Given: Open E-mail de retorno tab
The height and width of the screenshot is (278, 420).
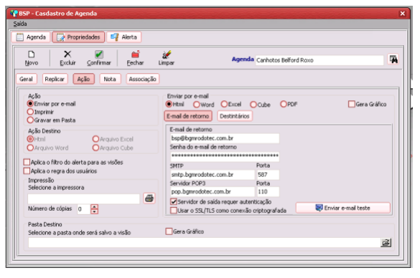Looking at the screenshot, I should 188,116.
